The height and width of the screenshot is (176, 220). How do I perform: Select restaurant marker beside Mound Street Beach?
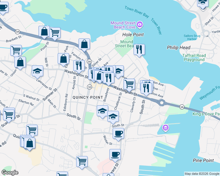tap(139, 50)
